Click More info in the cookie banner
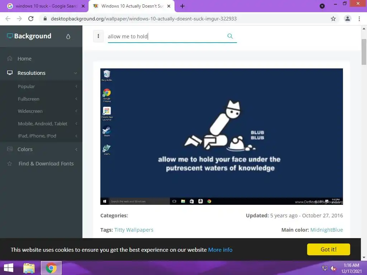Viewport: 367px width, 275px height. pyautogui.click(x=220, y=250)
